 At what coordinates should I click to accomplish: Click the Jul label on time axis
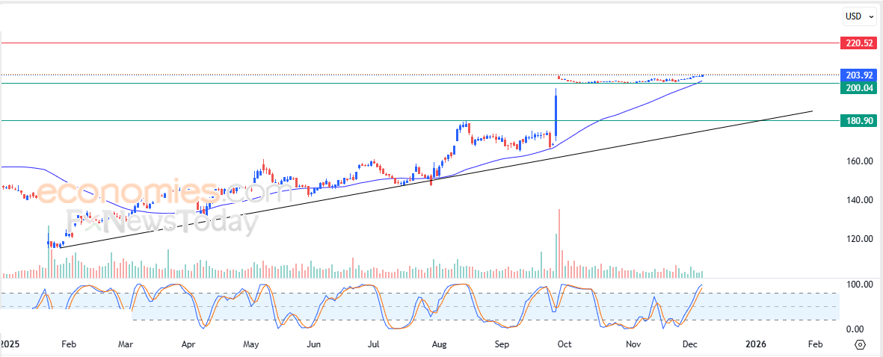[x=375, y=344]
